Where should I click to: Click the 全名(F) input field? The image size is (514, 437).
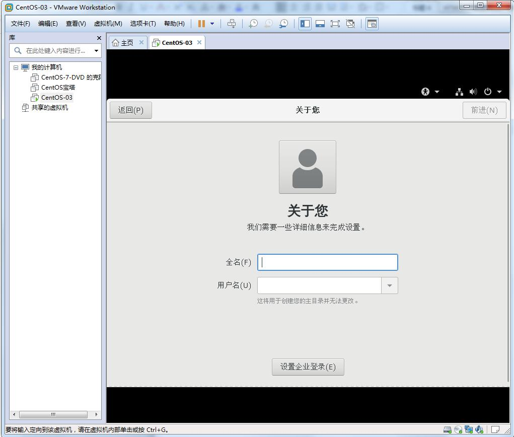click(327, 262)
